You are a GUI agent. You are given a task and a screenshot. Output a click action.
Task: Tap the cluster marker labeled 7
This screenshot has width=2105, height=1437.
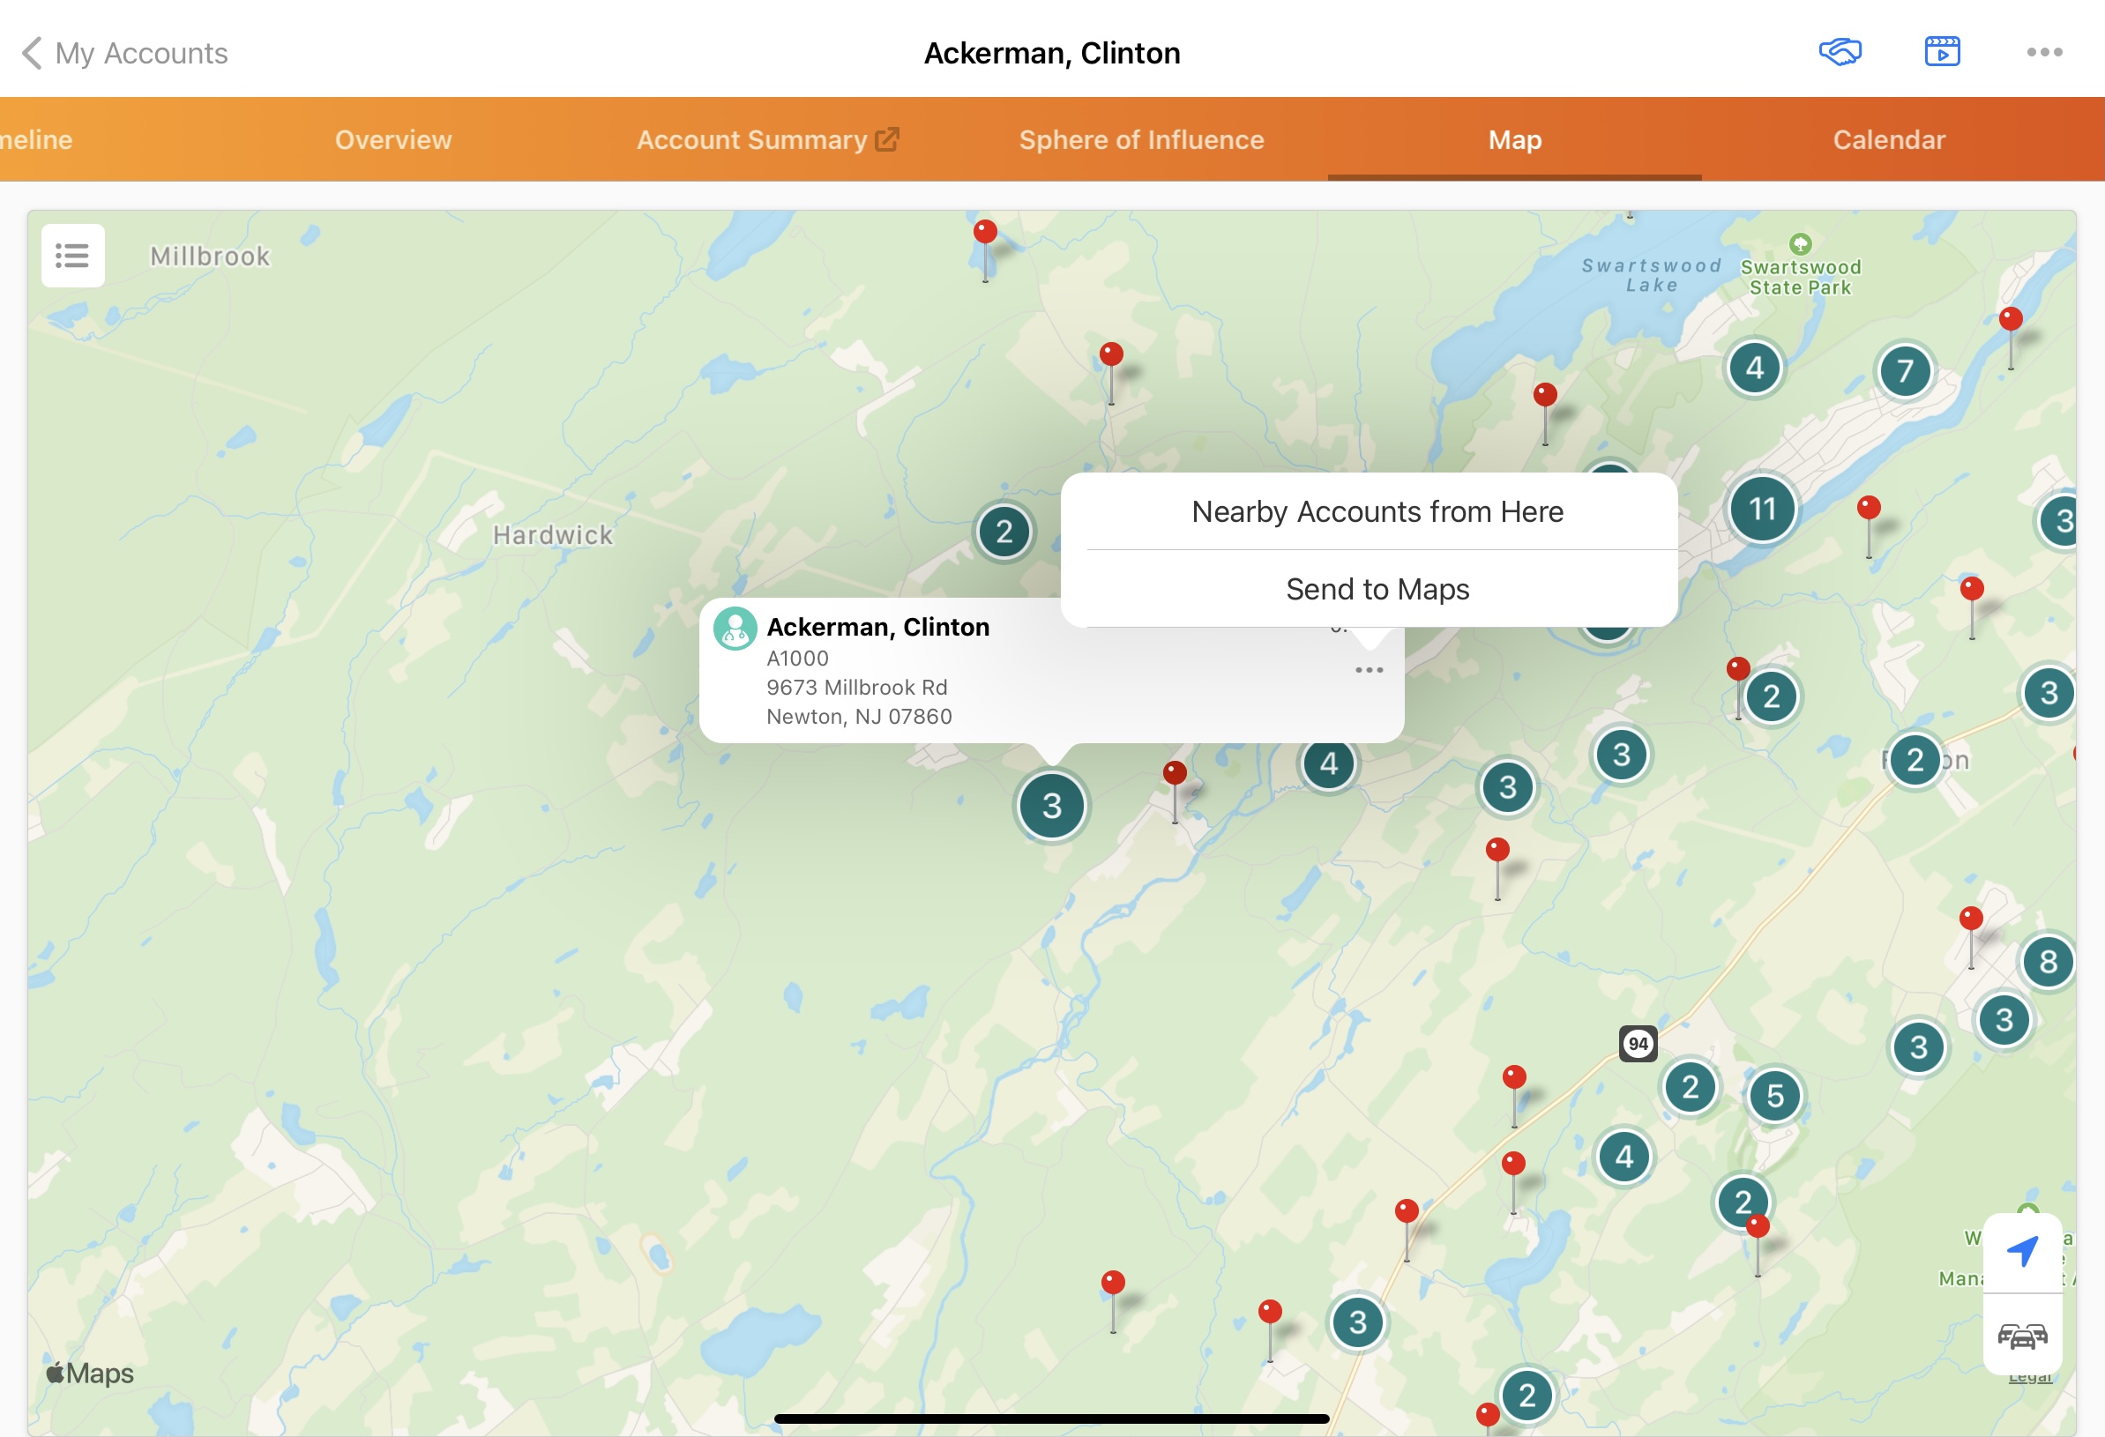(x=1904, y=370)
